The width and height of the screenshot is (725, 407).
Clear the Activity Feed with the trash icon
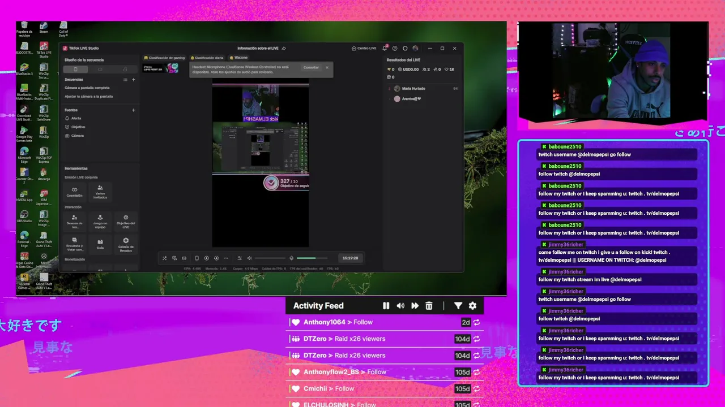coord(429,306)
